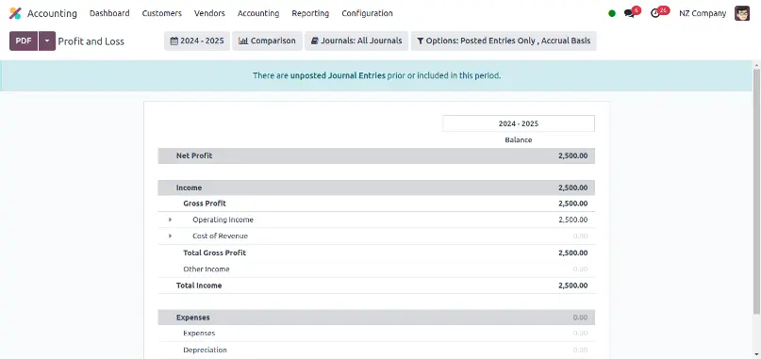
Task: Click the Expenses section header
Action: click(376, 318)
